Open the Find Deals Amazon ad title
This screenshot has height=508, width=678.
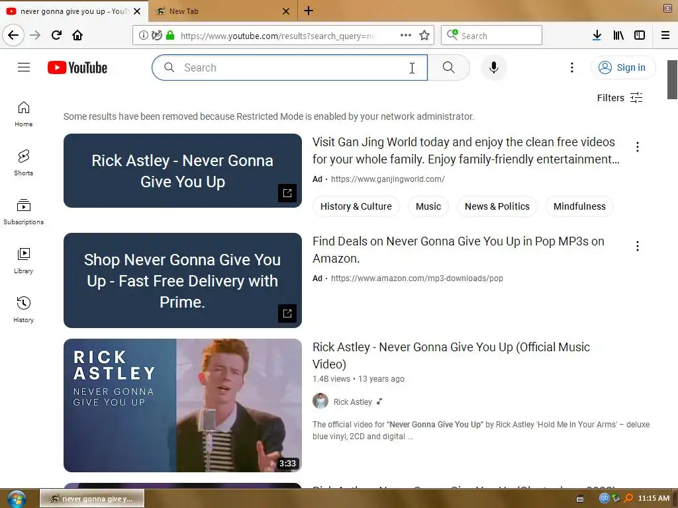click(x=458, y=249)
